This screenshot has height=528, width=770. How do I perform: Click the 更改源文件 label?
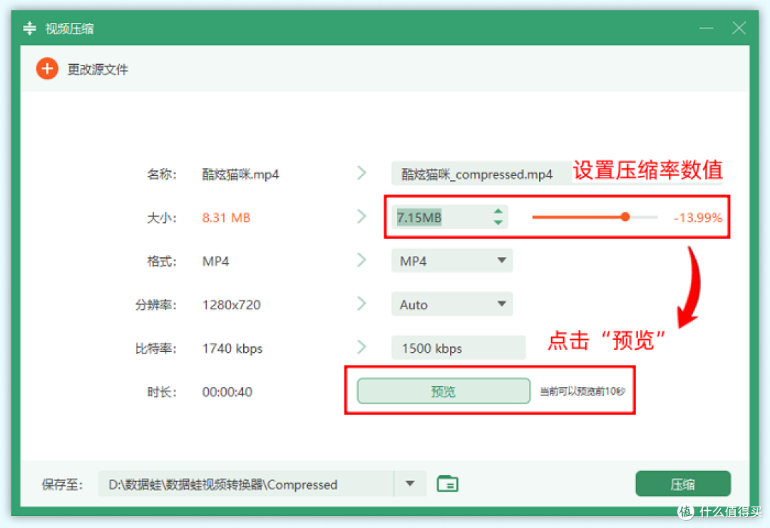pyautogui.click(x=98, y=70)
